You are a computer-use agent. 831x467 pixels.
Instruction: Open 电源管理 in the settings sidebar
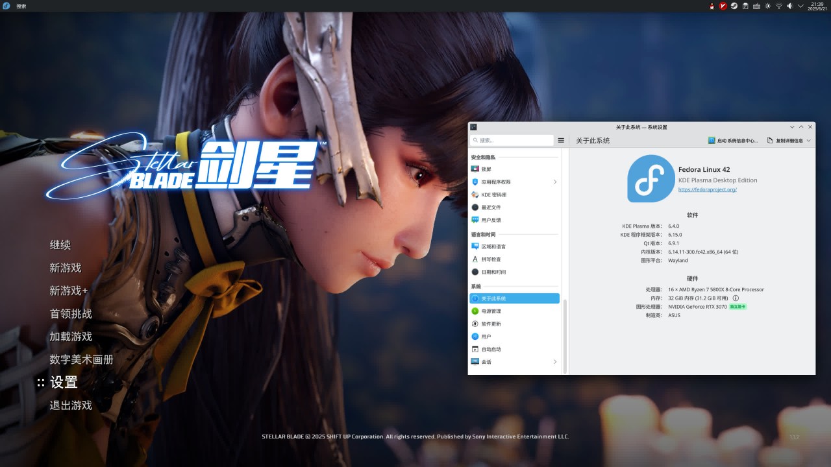491,311
